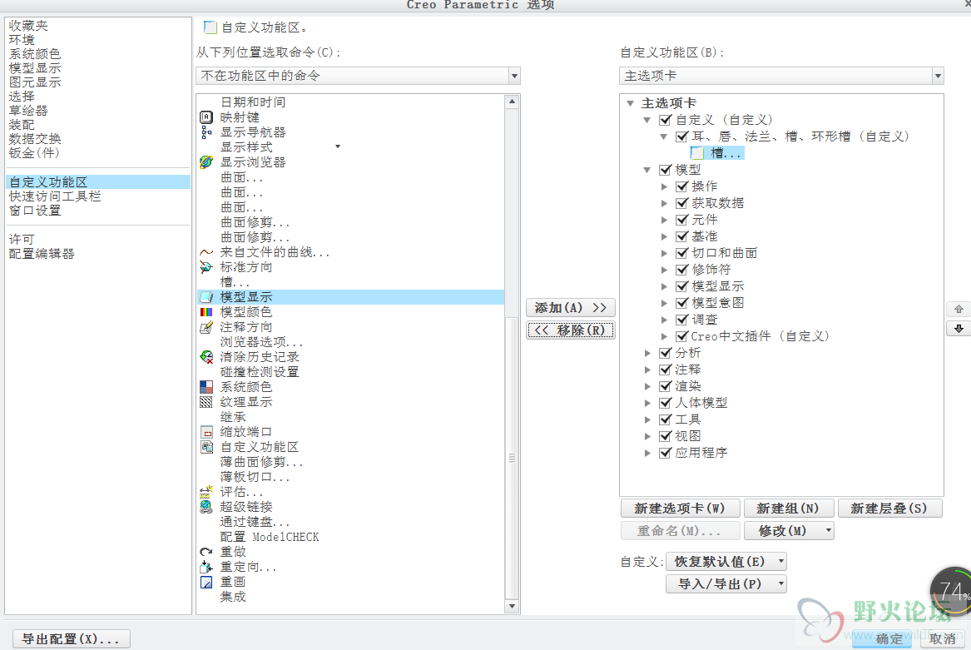Click the 缩放端口 icon

coord(207,432)
